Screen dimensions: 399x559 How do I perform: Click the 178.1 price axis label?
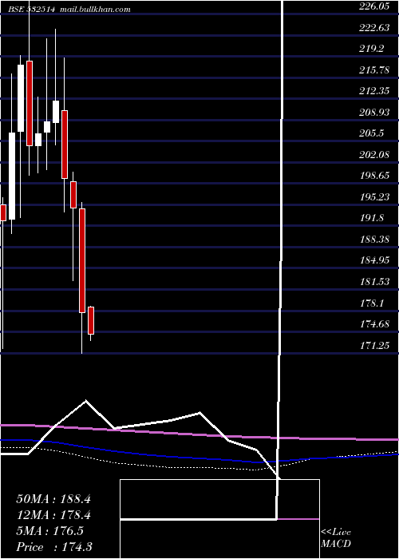pos(372,303)
